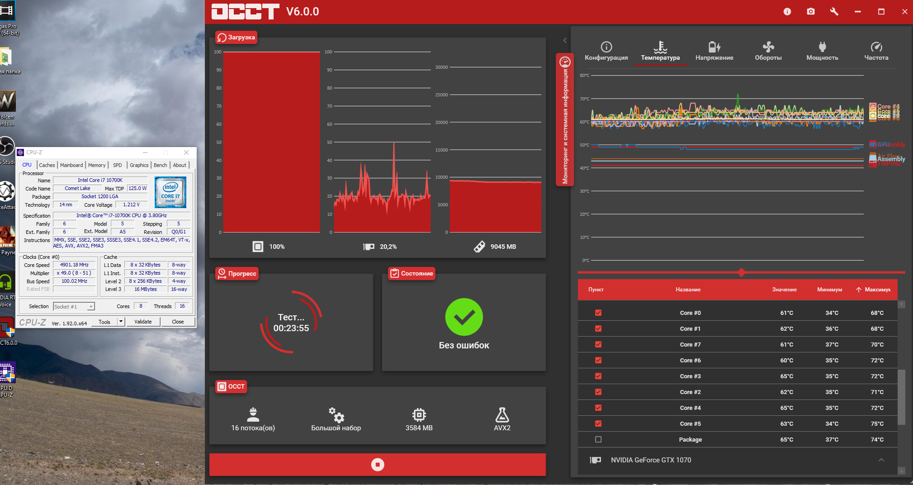Open the OCCT info/about icon

tap(787, 12)
